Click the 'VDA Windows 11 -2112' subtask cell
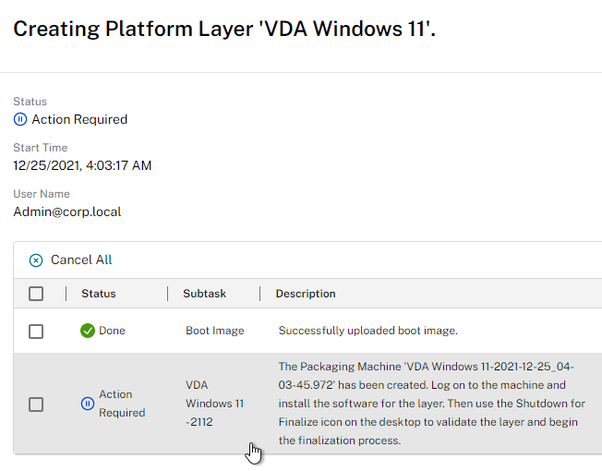This screenshot has width=602, height=471. (x=214, y=404)
